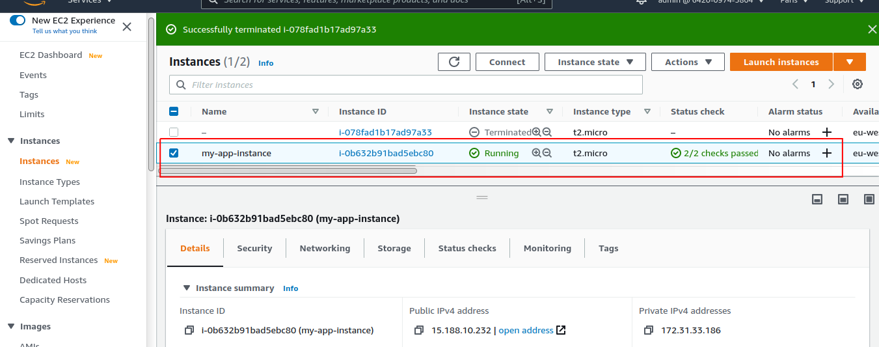Open the Actions dropdown menu
Image resolution: width=879 pixels, height=347 pixels.
[x=688, y=62]
